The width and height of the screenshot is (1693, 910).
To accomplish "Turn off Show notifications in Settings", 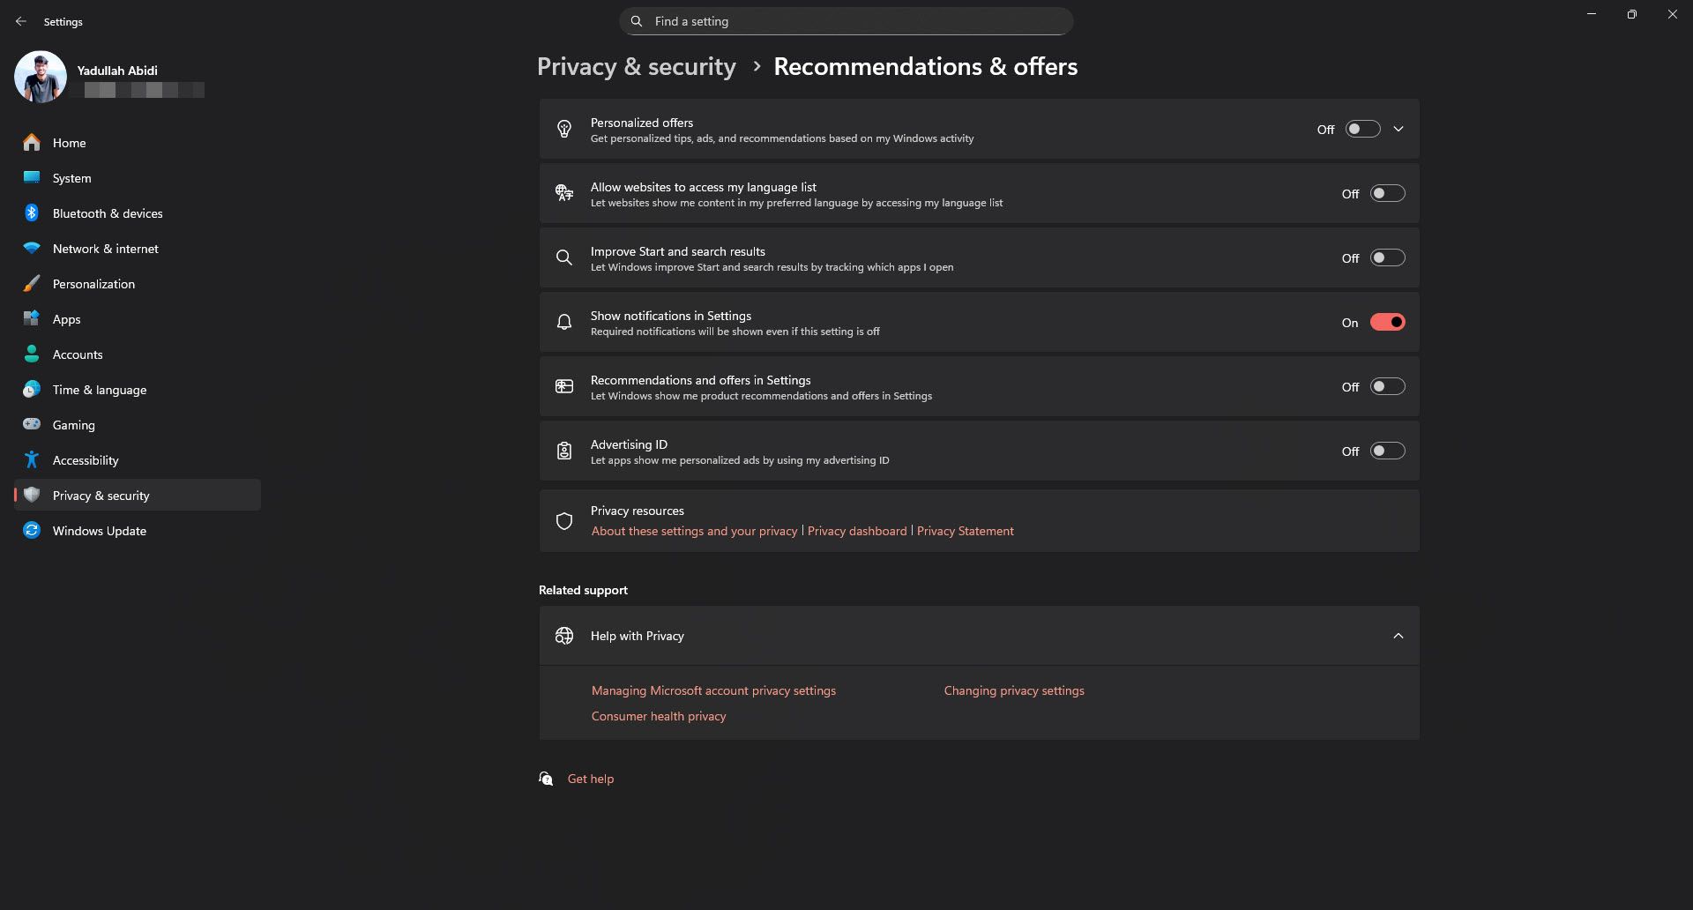I will pos(1387,321).
